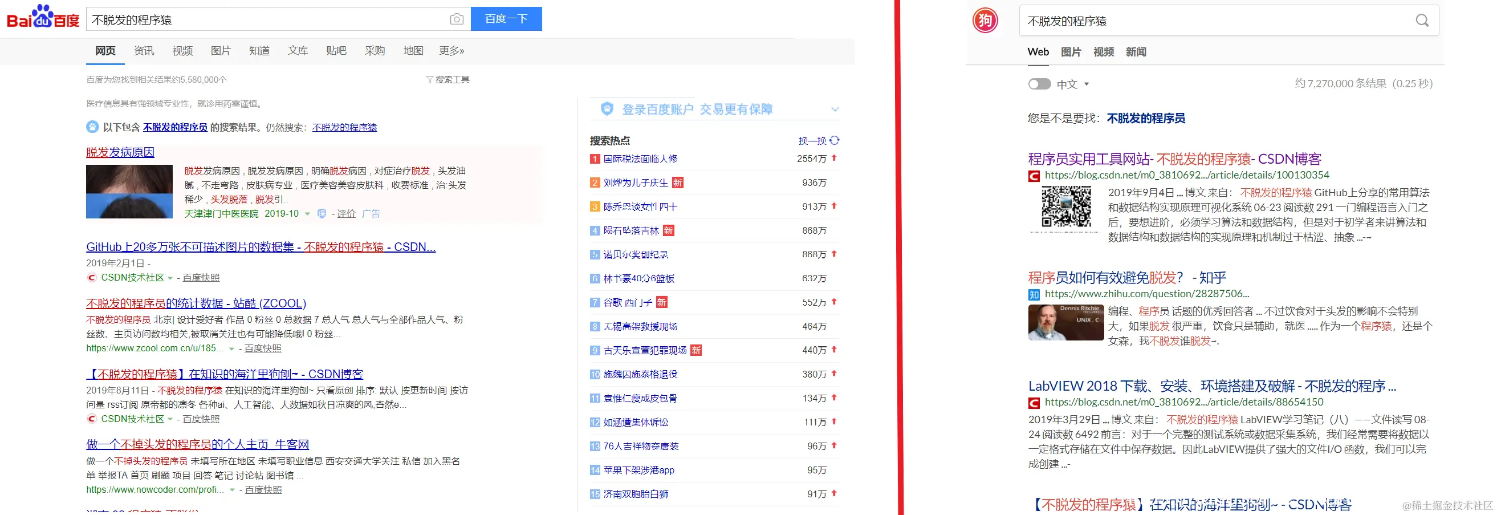Expand CSDN技术社区 dropdown under 狗刨 result
This screenshot has height=515, width=1497.
(x=170, y=419)
